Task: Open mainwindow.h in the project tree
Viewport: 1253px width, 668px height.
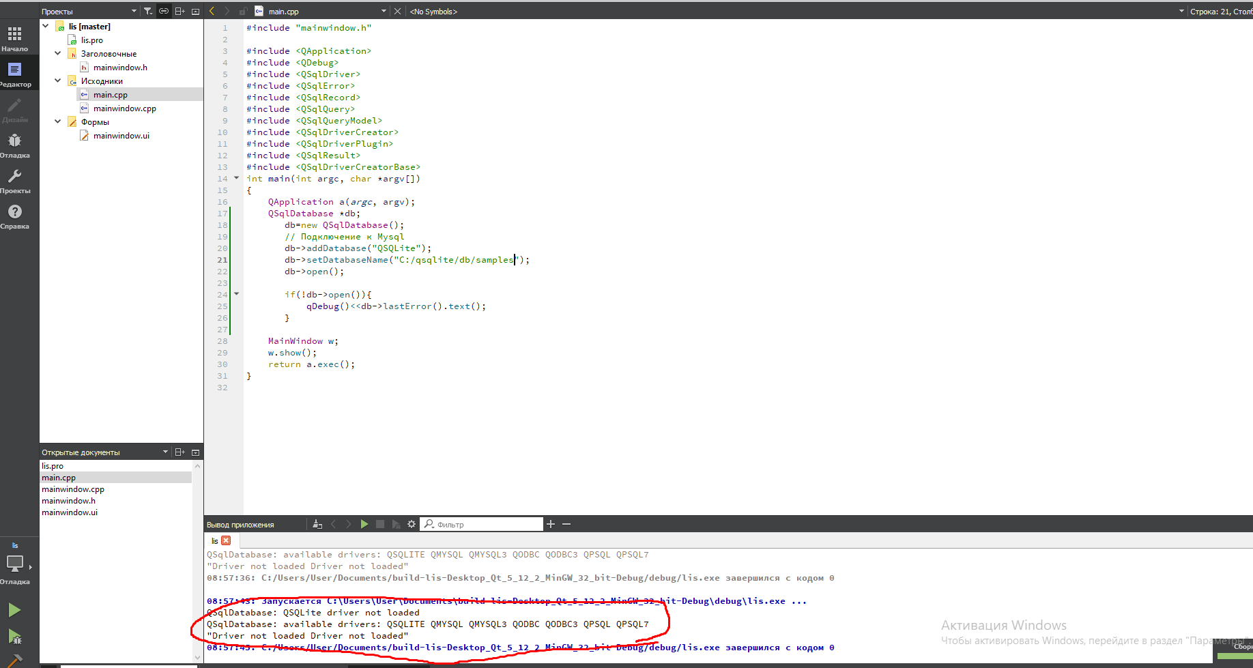Action: click(x=120, y=68)
